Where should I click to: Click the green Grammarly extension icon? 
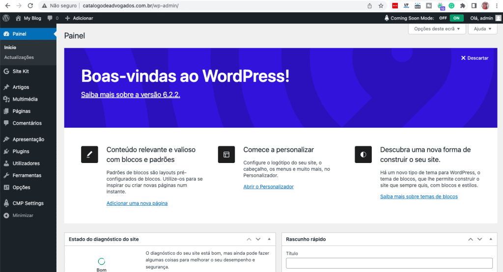coord(451,5)
